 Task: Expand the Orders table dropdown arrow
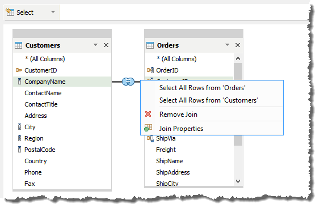tap(227, 45)
